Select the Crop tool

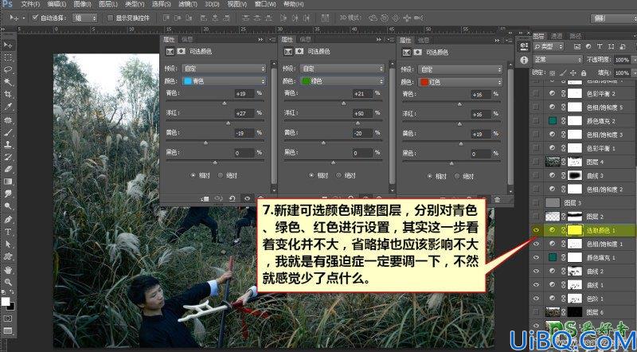tap(8, 94)
